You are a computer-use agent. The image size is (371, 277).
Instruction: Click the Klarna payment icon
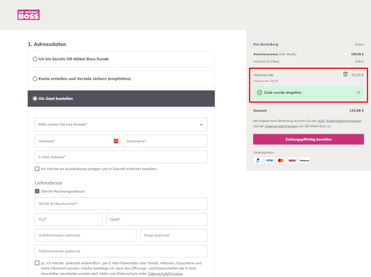pyautogui.click(x=292, y=161)
